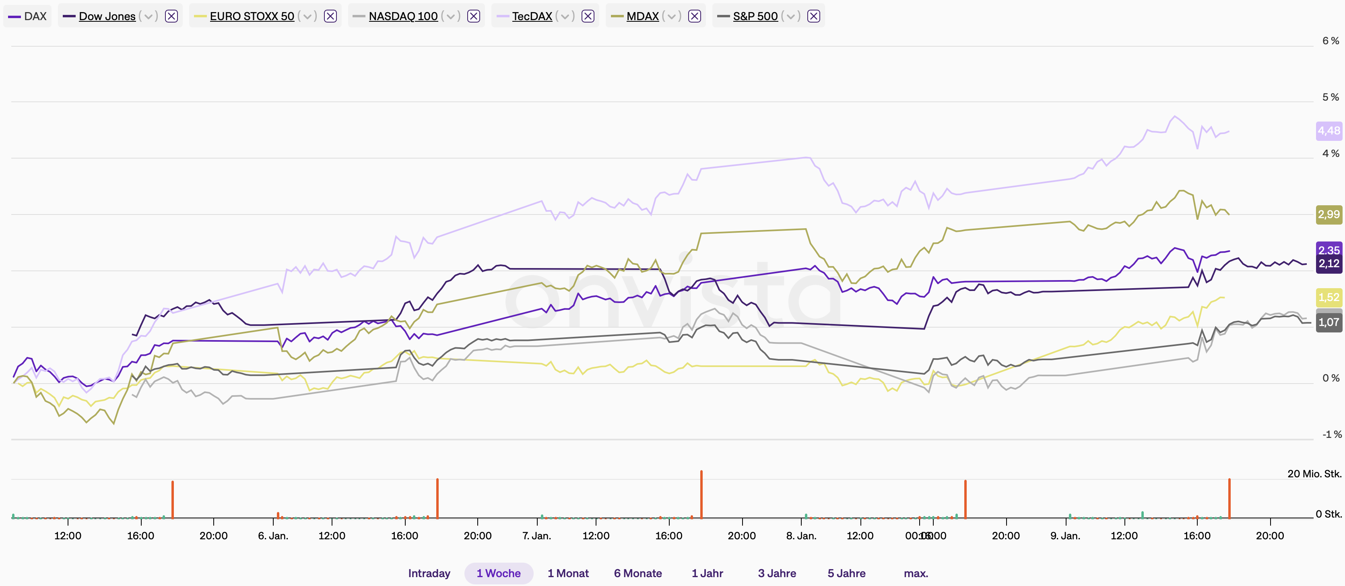This screenshot has width=1345, height=586.
Task: Click the X icon next to NASDAQ 100
Action: (473, 16)
